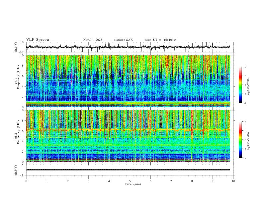Select the "start UT = 16:10:0" text

pos(160,40)
